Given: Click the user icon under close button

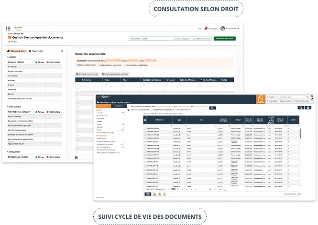Looking at the screenshot, I should click(x=312, y=99).
